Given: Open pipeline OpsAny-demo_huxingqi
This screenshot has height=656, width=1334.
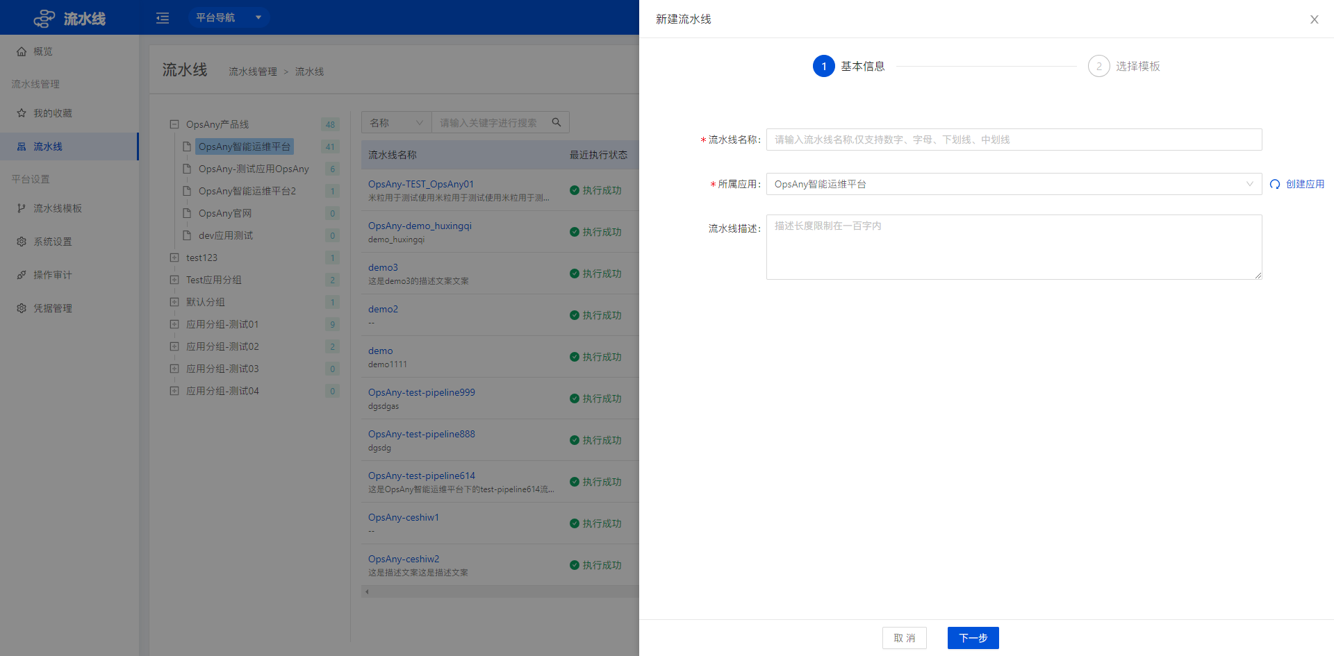Looking at the screenshot, I should pos(420,226).
